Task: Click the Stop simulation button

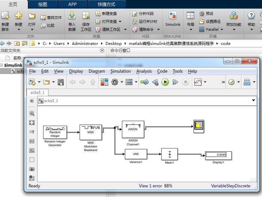Action: (x=185, y=82)
